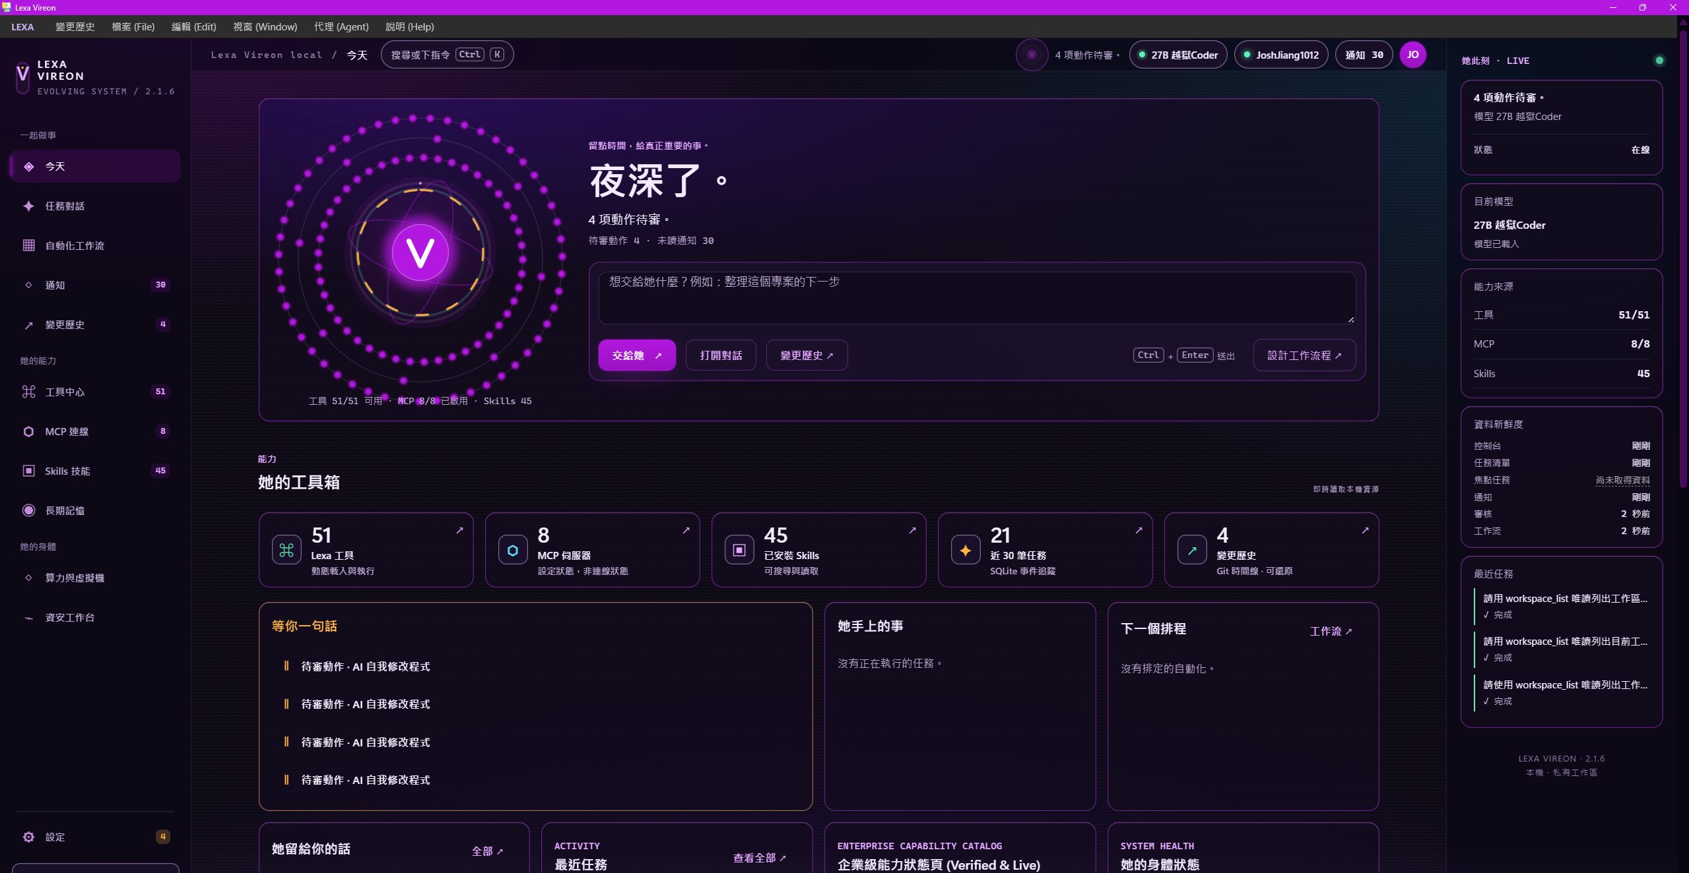This screenshot has height=873, width=1689.
Task: Click the MCP 伺服器 card hexagon icon
Action: 513,550
